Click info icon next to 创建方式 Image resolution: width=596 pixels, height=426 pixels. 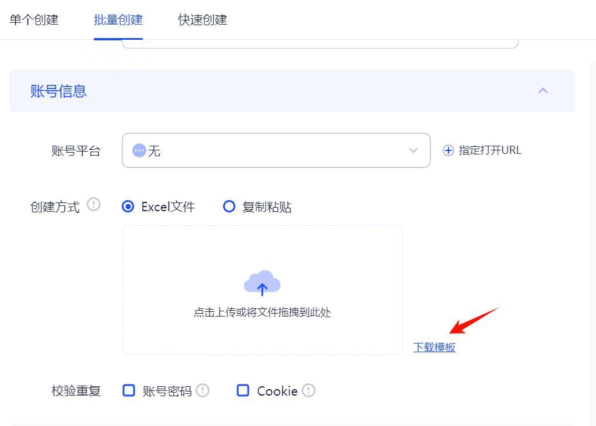(x=94, y=204)
